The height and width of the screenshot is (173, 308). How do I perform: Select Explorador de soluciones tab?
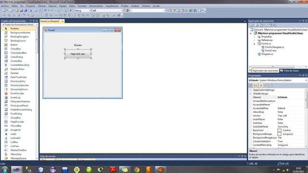[x=264, y=71]
